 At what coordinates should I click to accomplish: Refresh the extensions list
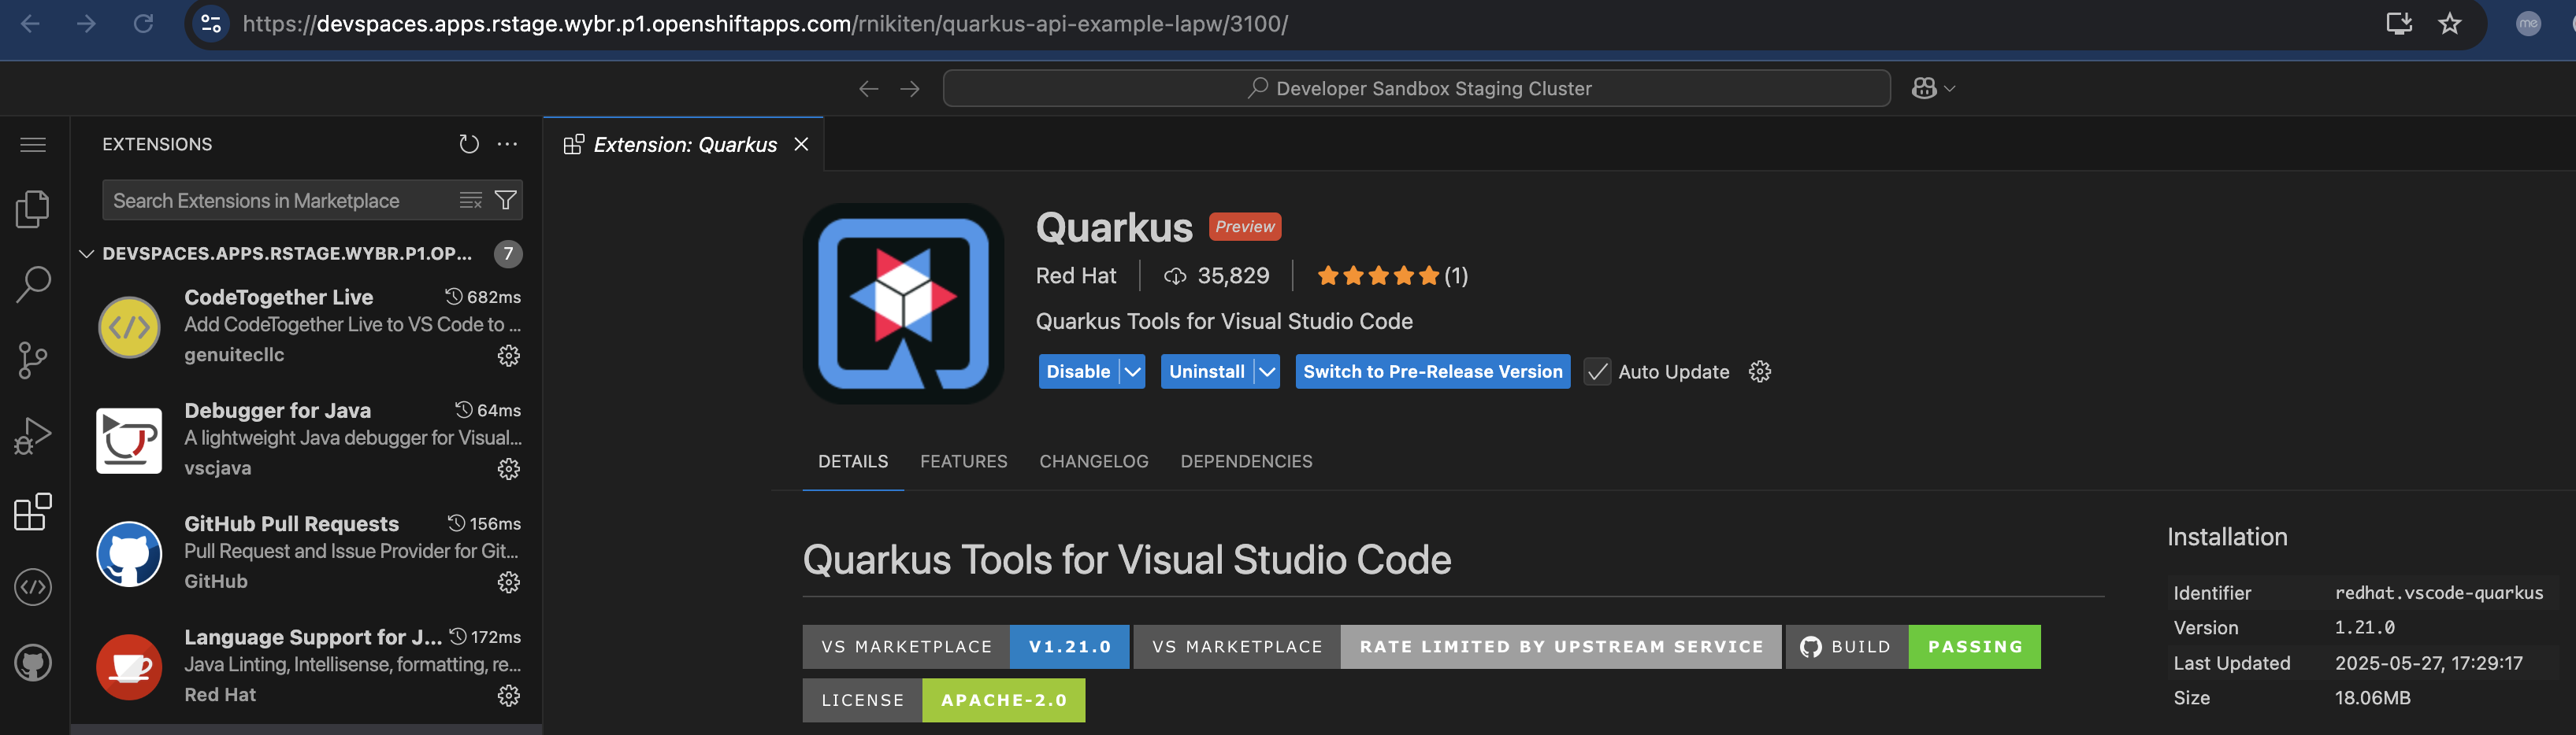[468, 144]
